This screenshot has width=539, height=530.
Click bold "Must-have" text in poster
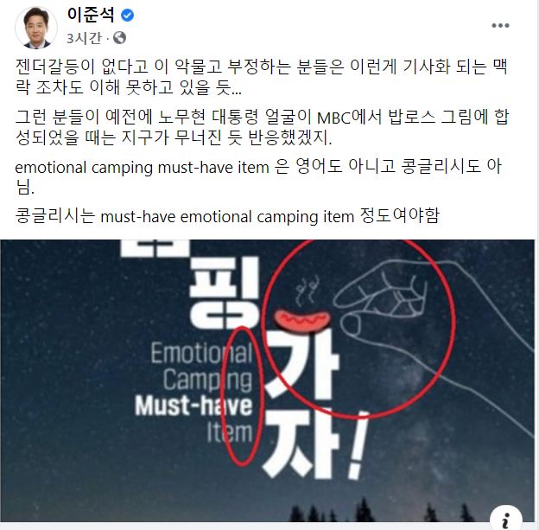point(193,405)
